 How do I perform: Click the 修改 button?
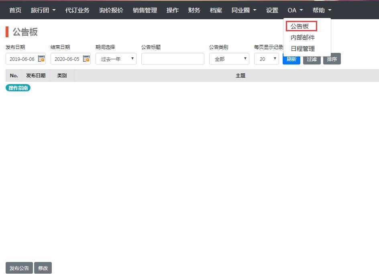pos(43,268)
